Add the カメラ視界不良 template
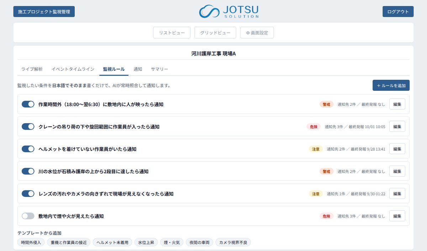The width and height of the screenshot is (427, 251). (x=233, y=242)
